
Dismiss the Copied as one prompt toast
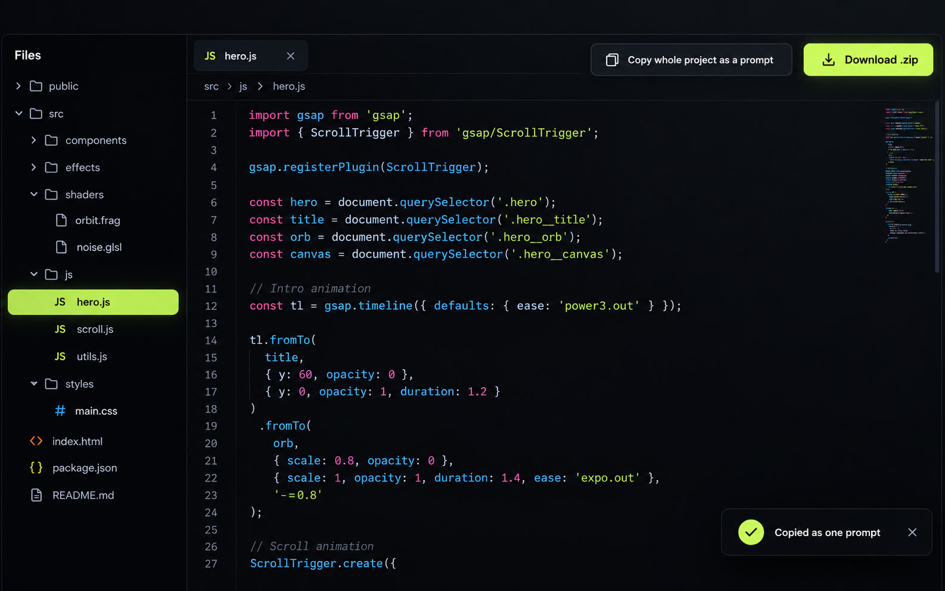coord(912,532)
